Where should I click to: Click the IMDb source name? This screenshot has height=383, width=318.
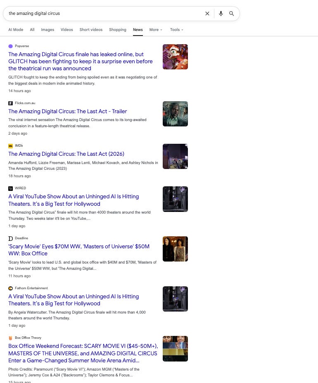19,145
